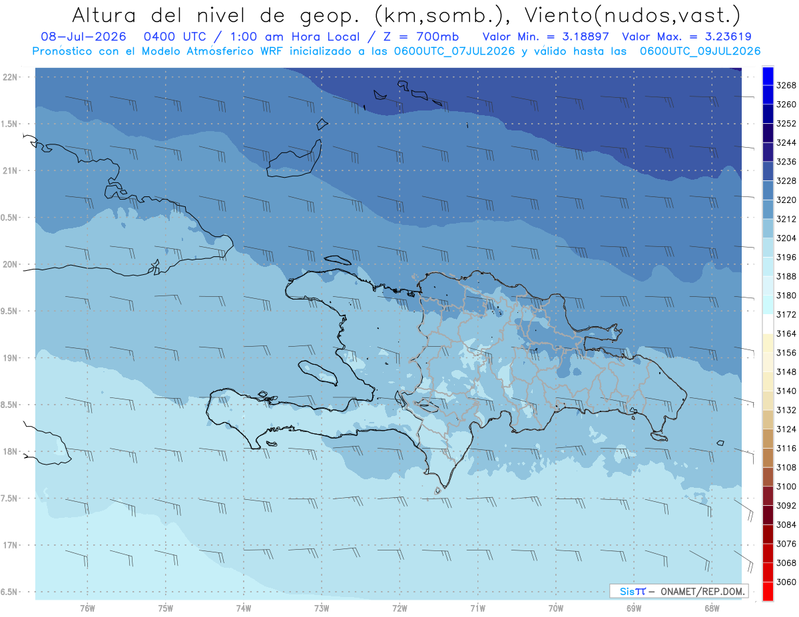Click the 17N latitude tick label

[11, 545]
